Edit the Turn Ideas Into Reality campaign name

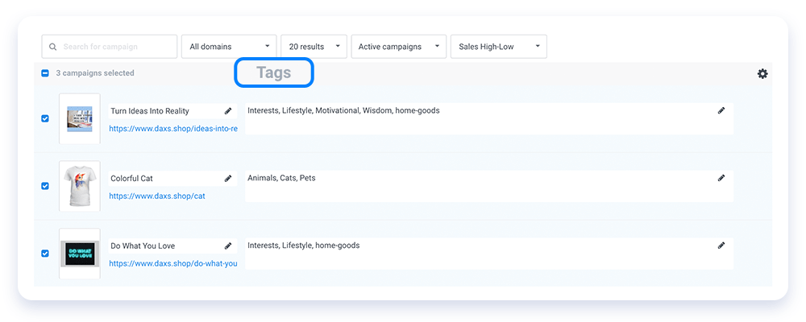tap(228, 111)
